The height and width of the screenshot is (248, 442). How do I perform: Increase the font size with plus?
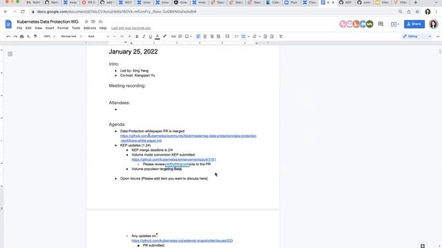129,37
